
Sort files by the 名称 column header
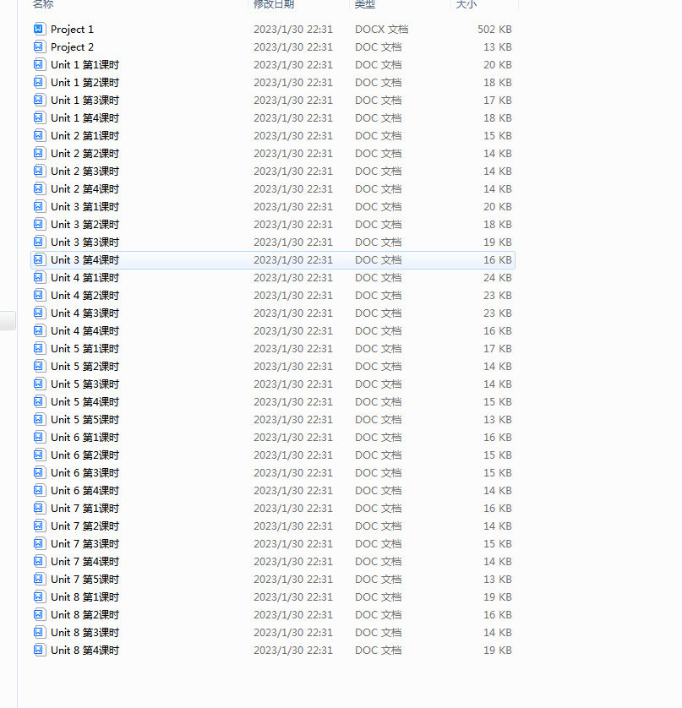pos(43,4)
